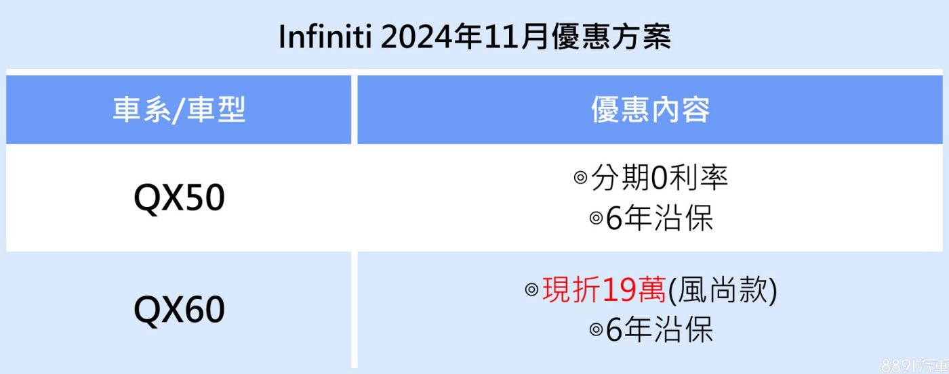Click the bullet icon before 現折19萬
The width and height of the screenshot is (949, 374).
tap(532, 291)
